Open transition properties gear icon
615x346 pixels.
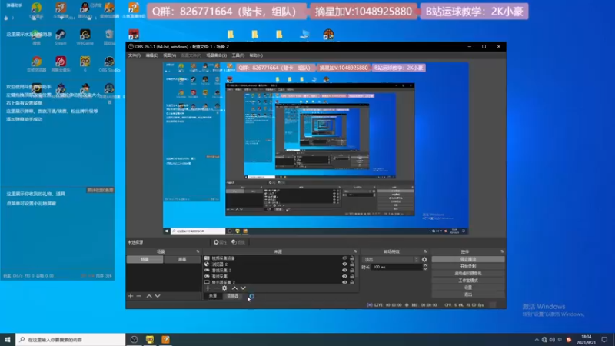coord(424,259)
